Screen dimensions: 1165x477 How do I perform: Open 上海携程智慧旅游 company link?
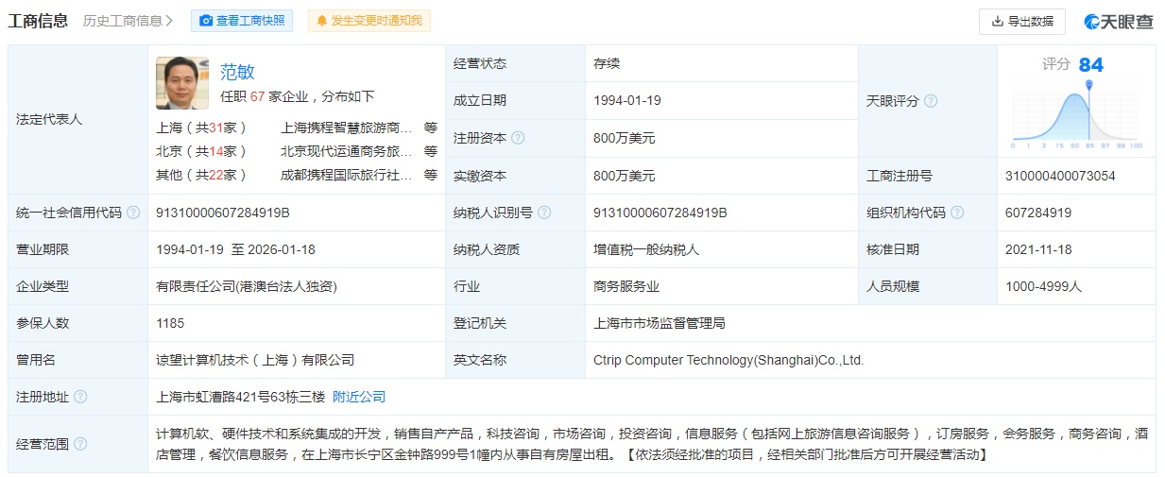(346, 127)
